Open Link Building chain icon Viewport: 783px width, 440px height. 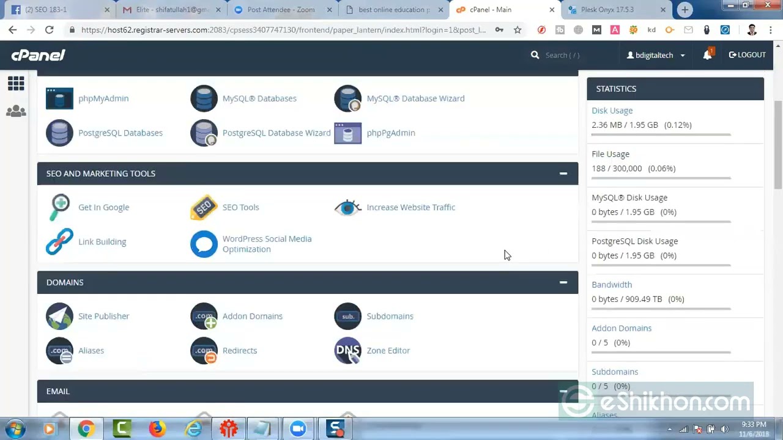(x=59, y=241)
